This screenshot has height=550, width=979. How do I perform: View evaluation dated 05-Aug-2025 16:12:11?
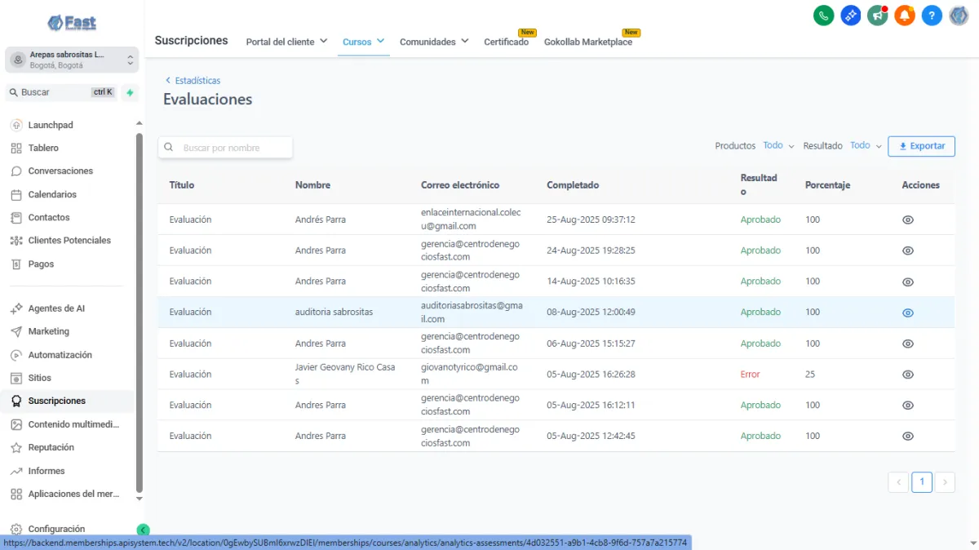click(908, 406)
